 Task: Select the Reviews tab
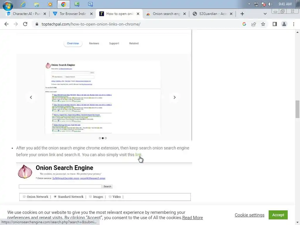point(94,43)
